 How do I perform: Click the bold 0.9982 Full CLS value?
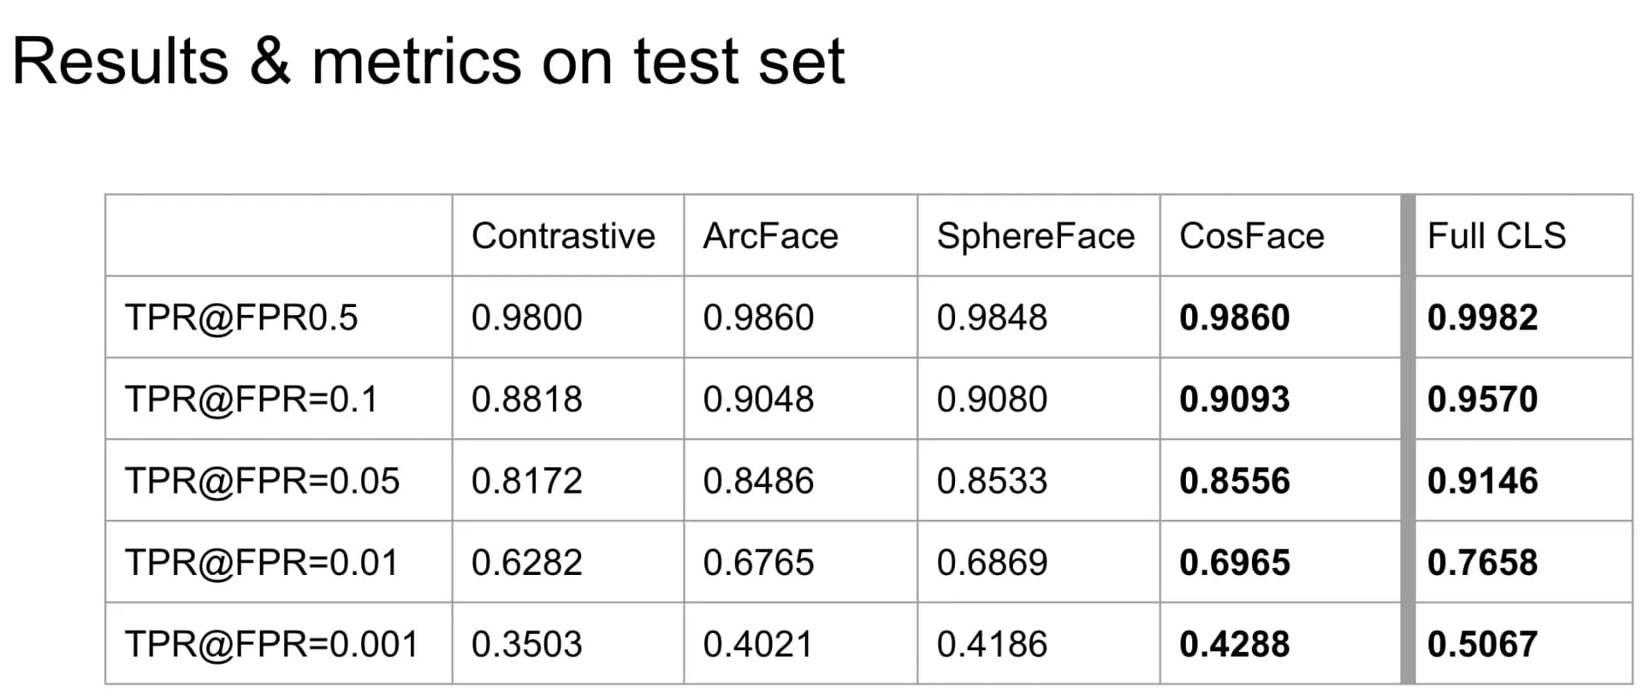(x=1482, y=317)
